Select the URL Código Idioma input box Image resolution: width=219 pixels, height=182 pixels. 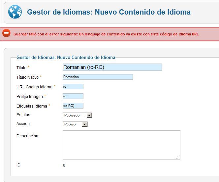(x=73, y=87)
